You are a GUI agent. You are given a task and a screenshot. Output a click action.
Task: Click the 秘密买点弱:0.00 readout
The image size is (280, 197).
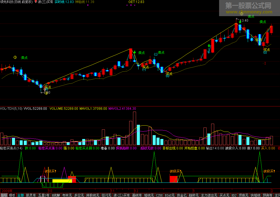click(x=87, y=148)
